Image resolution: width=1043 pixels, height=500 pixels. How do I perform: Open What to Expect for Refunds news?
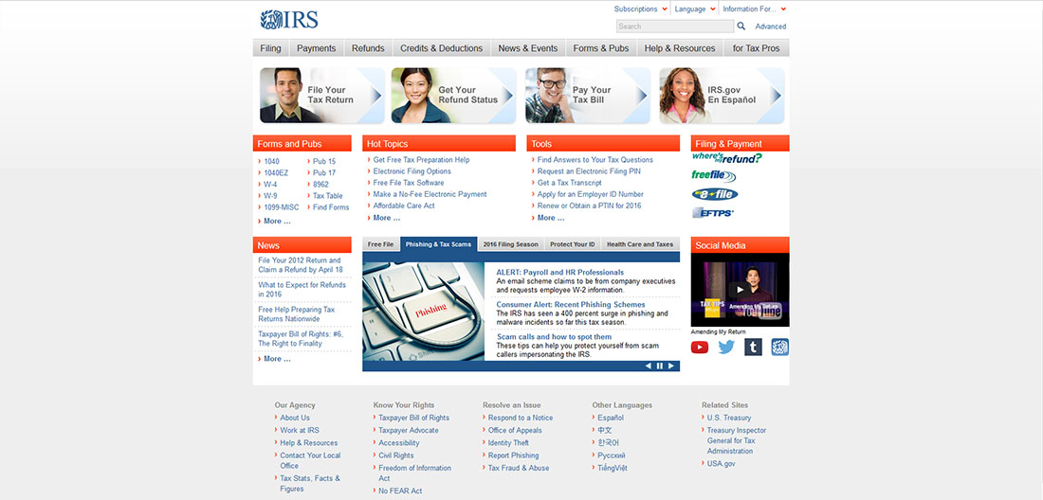(x=302, y=290)
